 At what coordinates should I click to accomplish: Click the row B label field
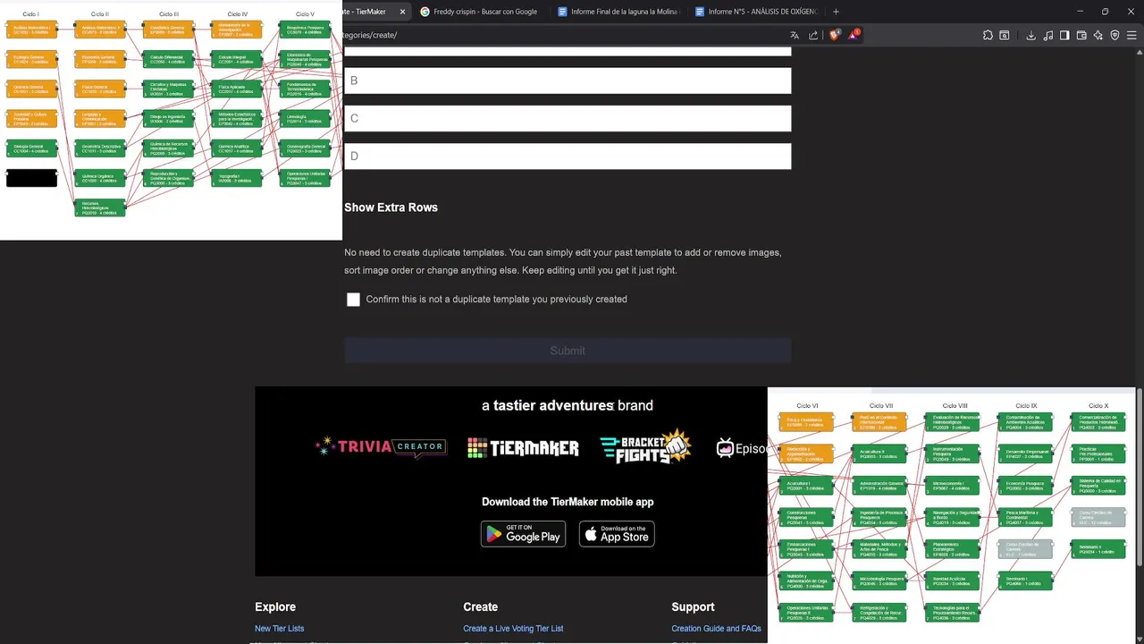(x=568, y=80)
